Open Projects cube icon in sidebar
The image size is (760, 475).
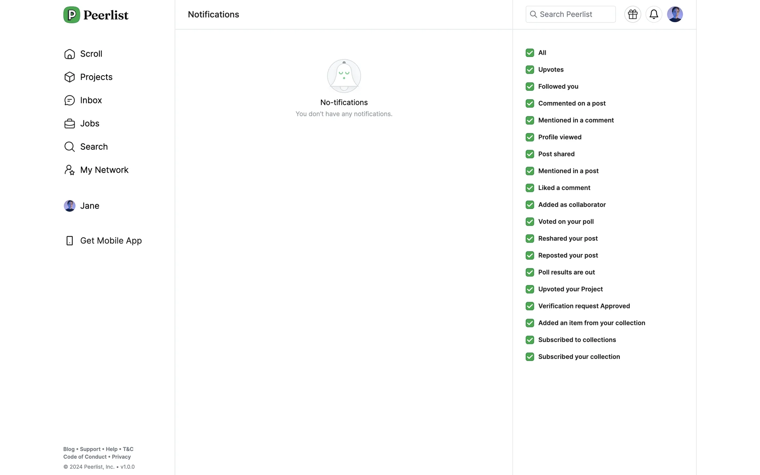coord(70,77)
